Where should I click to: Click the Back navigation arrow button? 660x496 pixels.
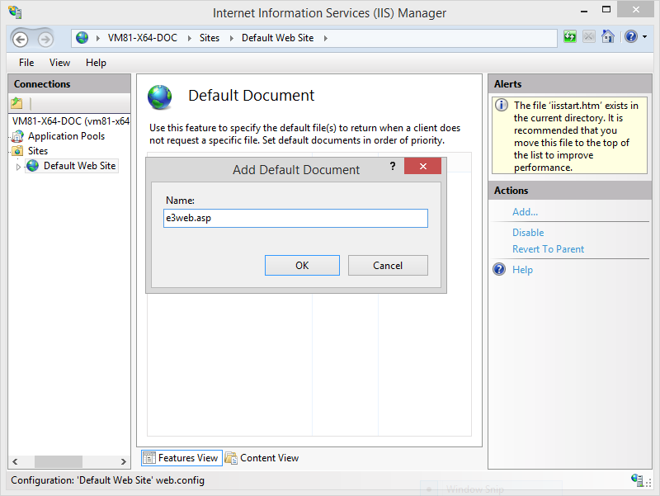click(20, 39)
